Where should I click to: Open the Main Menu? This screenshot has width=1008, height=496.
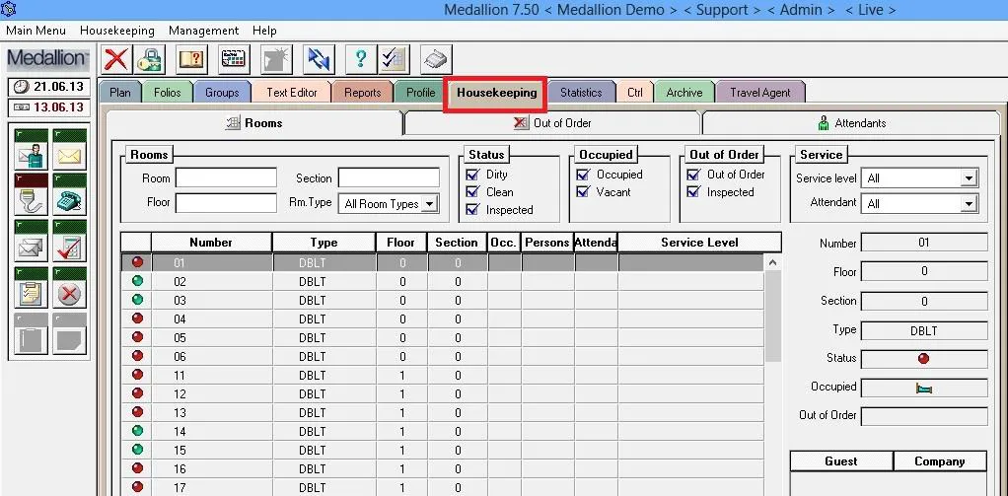click(x=36, y=31)
